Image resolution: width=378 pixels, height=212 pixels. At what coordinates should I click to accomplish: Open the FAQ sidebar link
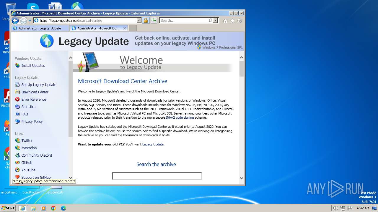pos(25,114)
